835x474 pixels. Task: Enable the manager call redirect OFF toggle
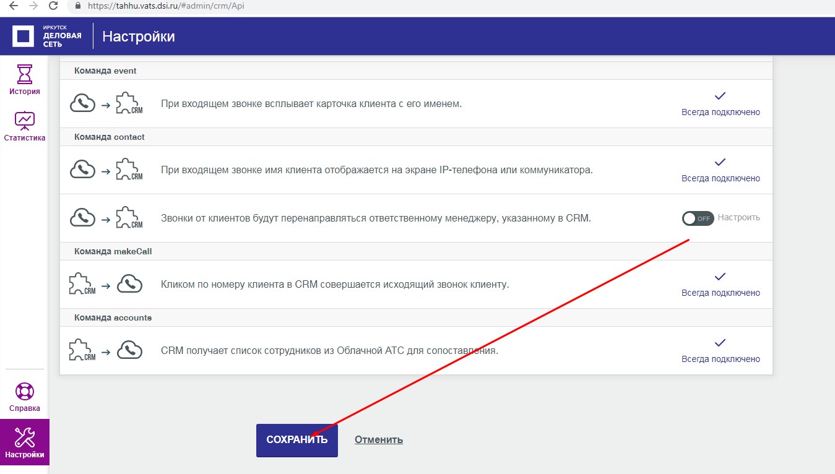pos(698,218)
